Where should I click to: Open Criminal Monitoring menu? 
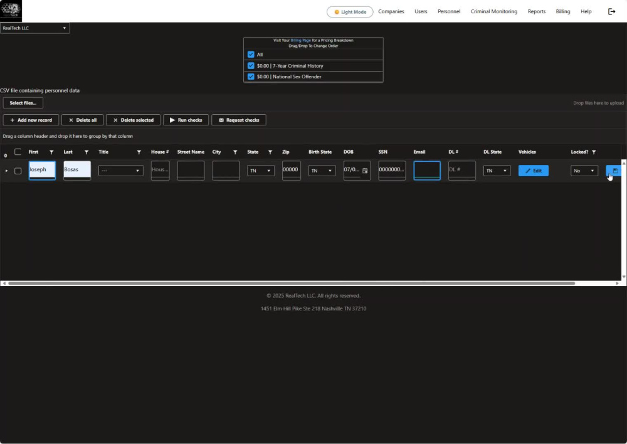pos(494,11)
